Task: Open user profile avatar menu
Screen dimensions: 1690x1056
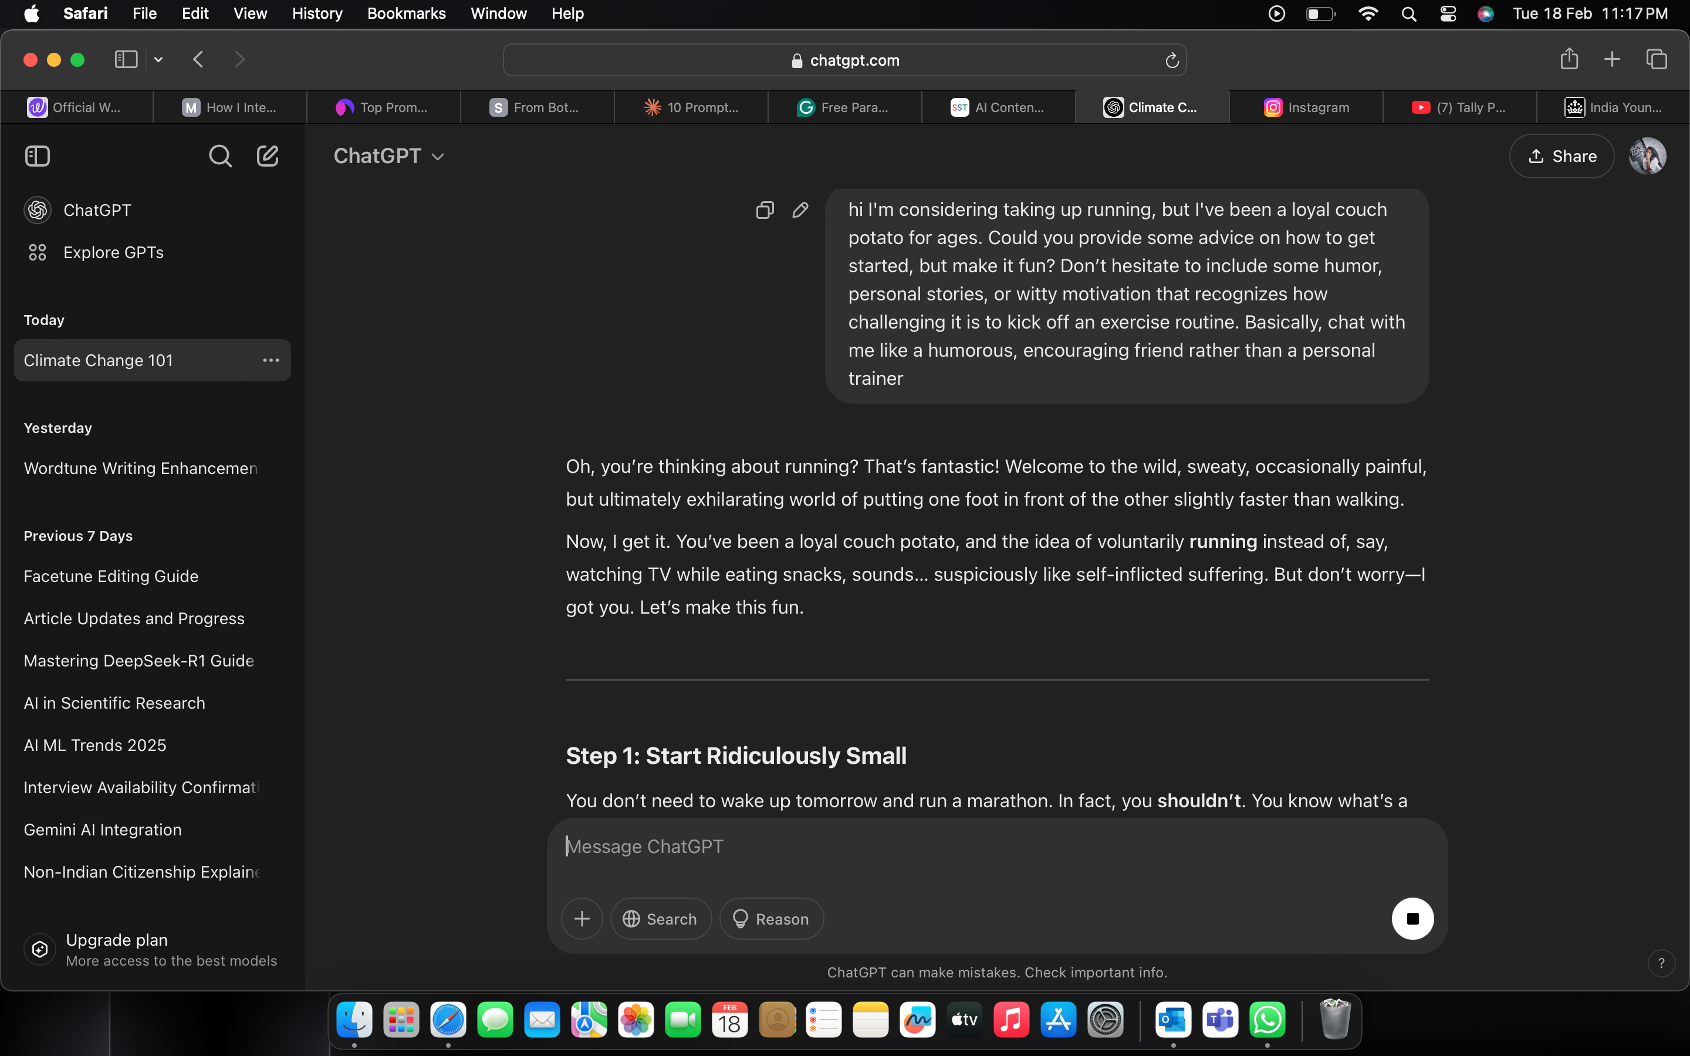Action: [x=1647, y=155]
